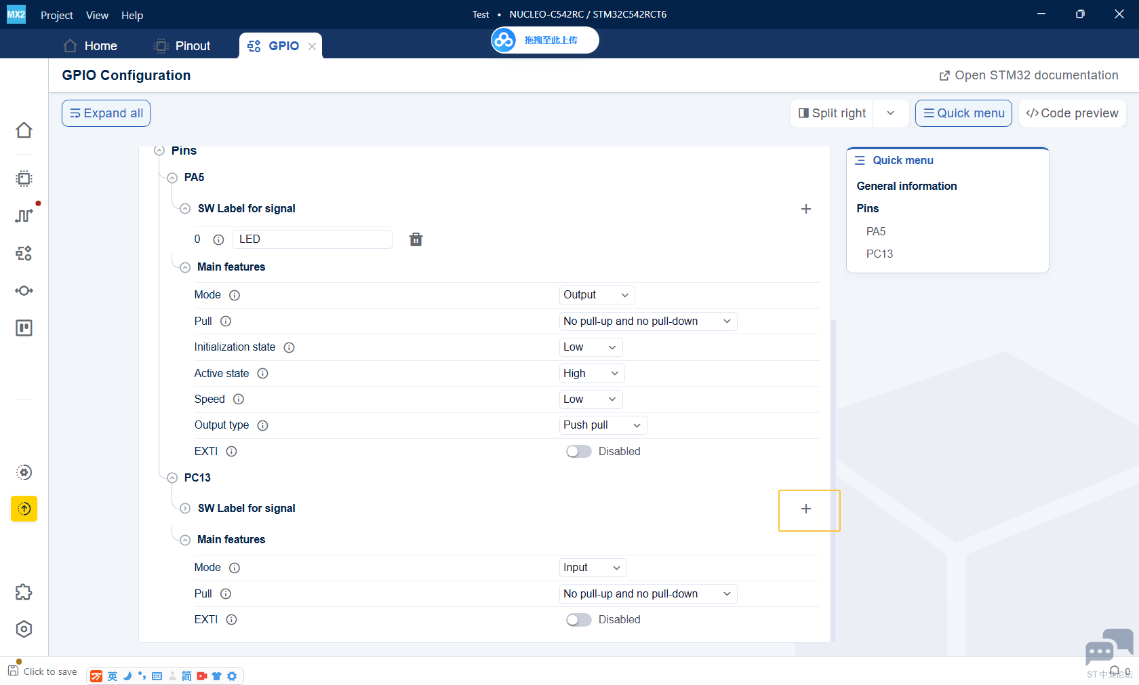Viewport: 1139px width, 685px height.
Task: Click the Baidu cloud upload widget
Action: point(544,40)
